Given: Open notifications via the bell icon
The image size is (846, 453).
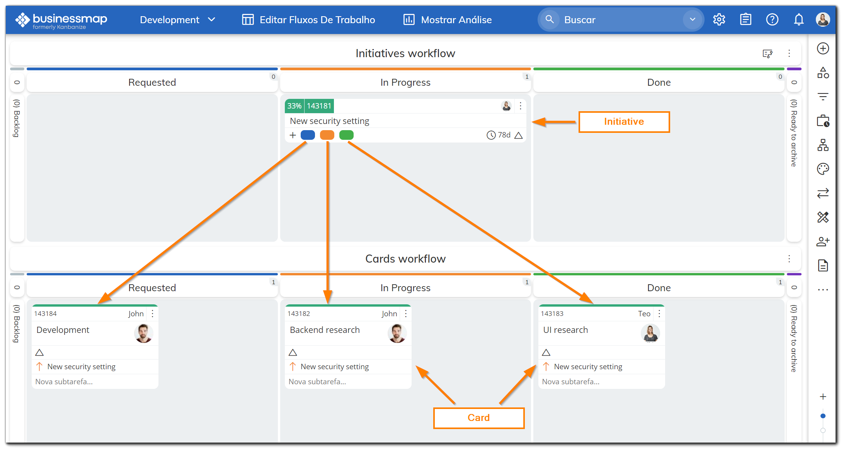Looking at the screenshot, I should pyautogui.click(x=798, y=19).
